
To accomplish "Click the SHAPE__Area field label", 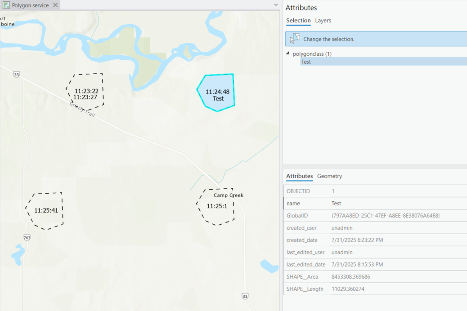I will (302, 276).
